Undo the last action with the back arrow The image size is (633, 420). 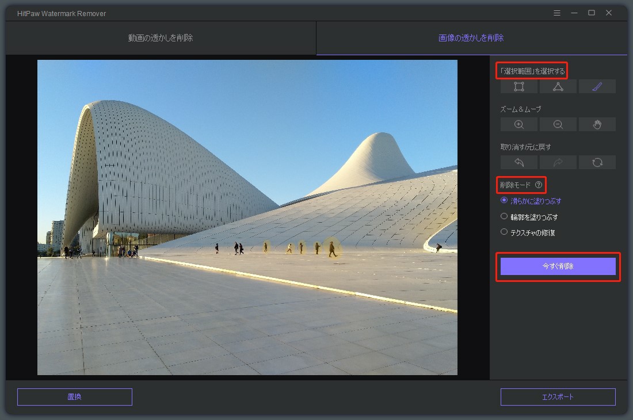[518, 163]
